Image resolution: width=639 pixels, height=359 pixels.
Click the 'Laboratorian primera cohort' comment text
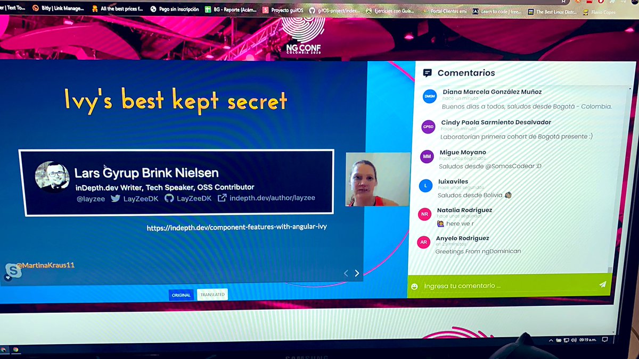point(517,137)
